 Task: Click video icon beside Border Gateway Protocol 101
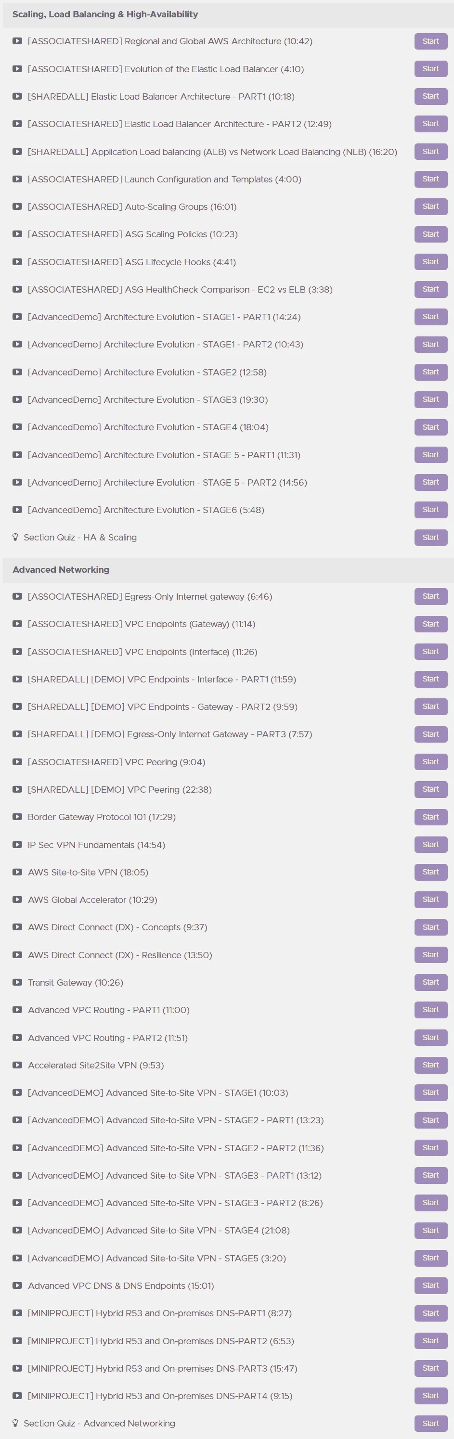(17, 817)
